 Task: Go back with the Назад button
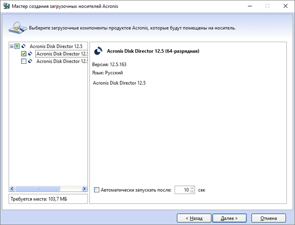[194, 218]
